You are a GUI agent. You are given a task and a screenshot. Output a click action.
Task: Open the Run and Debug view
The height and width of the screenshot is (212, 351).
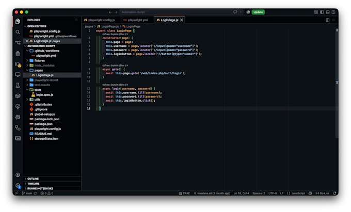pos(18,53)
